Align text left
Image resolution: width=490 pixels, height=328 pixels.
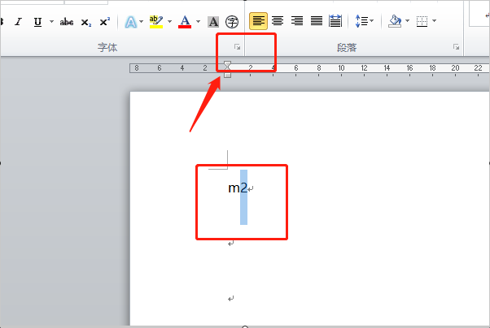point(259,21)
